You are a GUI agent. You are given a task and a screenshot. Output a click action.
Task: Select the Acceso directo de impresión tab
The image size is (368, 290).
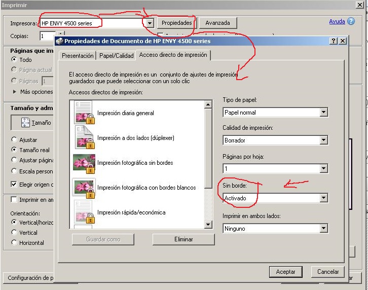click(x=173, y=55)
